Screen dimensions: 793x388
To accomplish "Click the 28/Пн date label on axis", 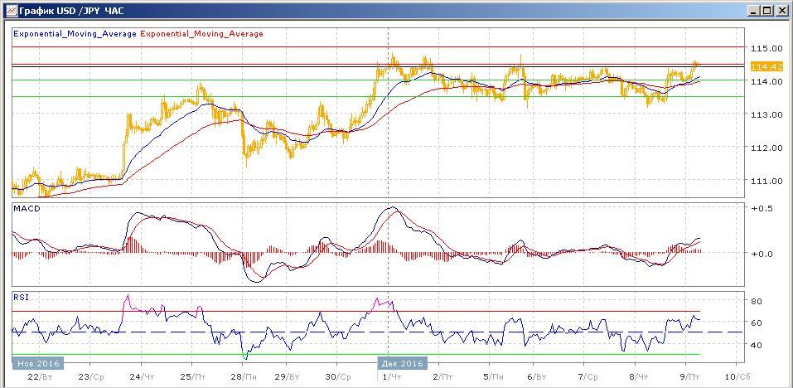I will pos(242,376).
